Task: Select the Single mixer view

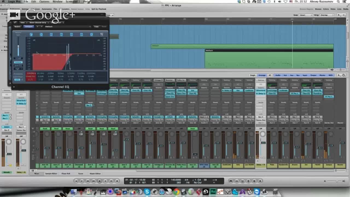Action: [253, 75]
